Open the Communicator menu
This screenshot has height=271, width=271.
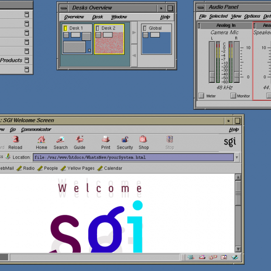pos(36,130)
